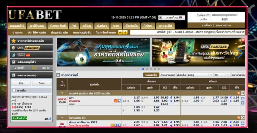Add the AFC Asian Cup league to favorites
Screen dimensions: 257x133
(238, 93)
